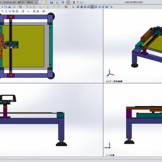Open the Options settings icon
Viewport: 162px width, 162px height.
81,2
